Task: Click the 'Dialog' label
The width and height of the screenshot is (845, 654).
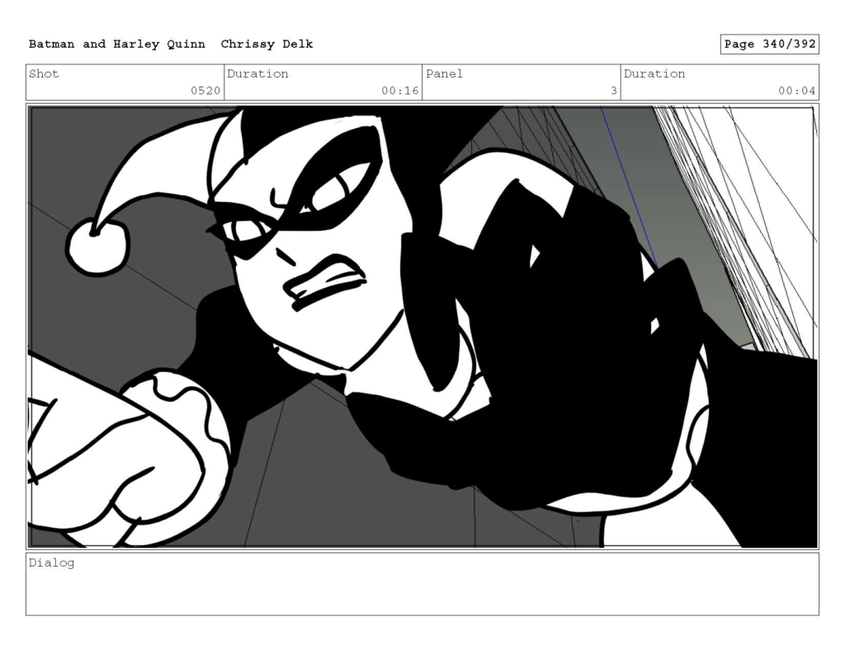Action: [51, 563]
